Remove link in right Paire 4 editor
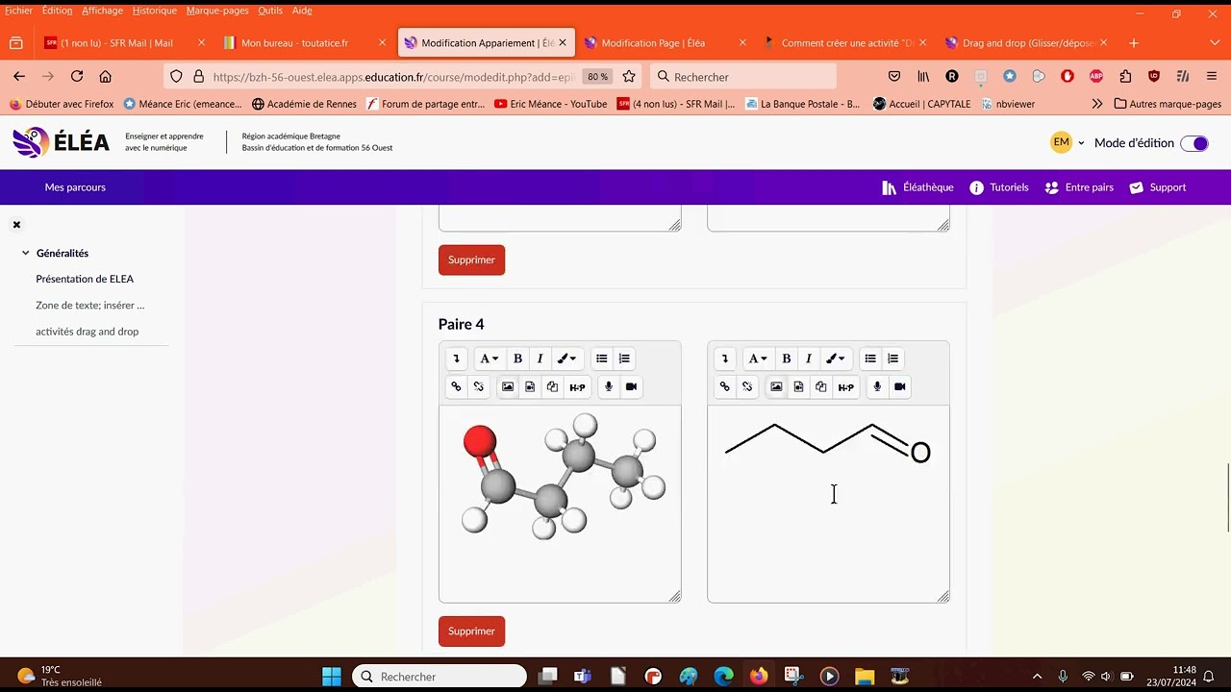 (747, 386)
